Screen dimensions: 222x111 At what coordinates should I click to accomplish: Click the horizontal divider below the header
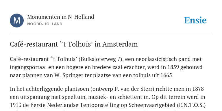(x=111, y=33)
